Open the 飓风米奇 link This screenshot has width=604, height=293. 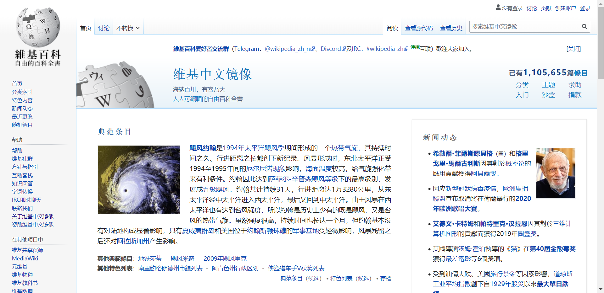pos(182,258)
